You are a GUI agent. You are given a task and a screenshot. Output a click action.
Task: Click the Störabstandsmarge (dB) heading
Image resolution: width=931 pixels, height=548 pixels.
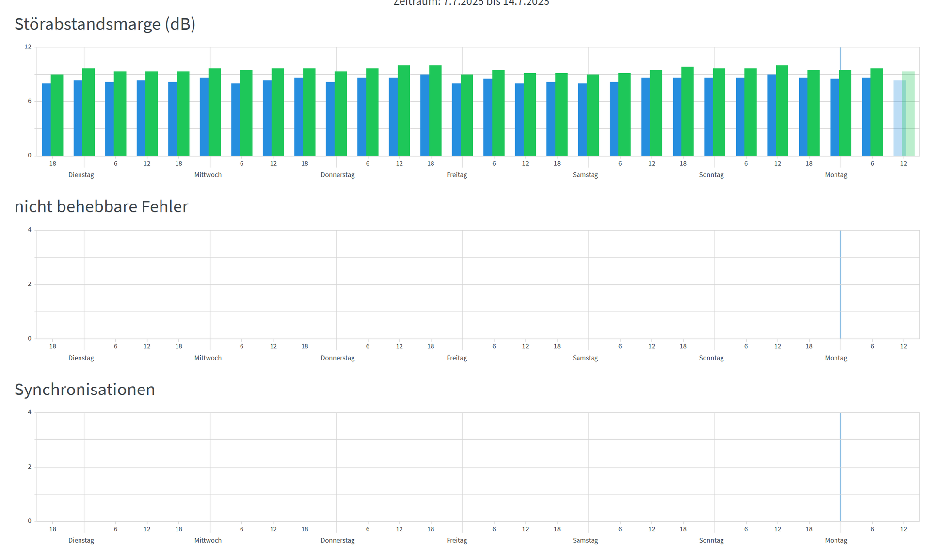click(105, 24)
